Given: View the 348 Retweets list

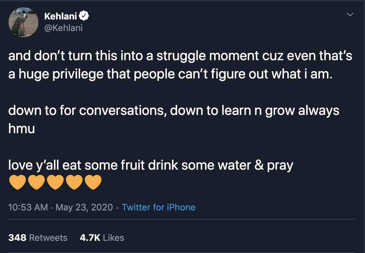Looking at the screenshot, I should point(38,238).
